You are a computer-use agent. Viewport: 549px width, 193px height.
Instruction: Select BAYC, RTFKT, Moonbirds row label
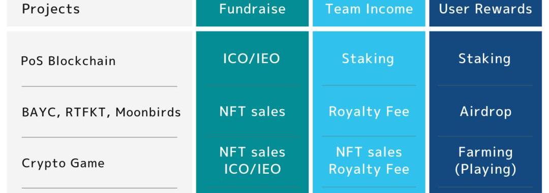(x=101, y=112)
